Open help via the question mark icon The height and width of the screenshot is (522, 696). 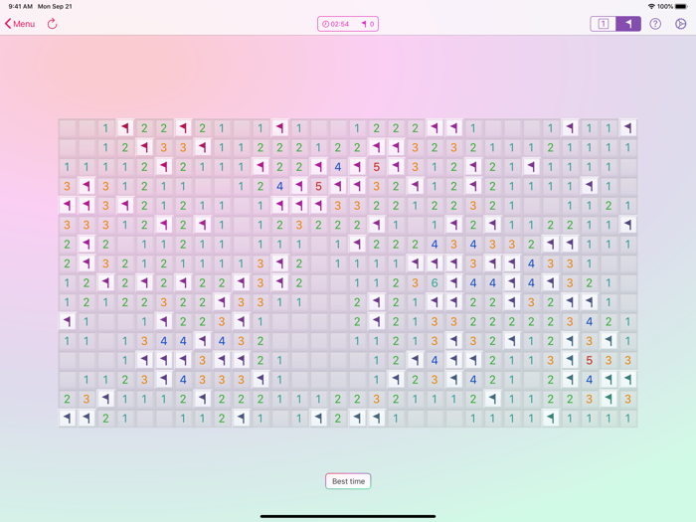[x=655, y=24]
